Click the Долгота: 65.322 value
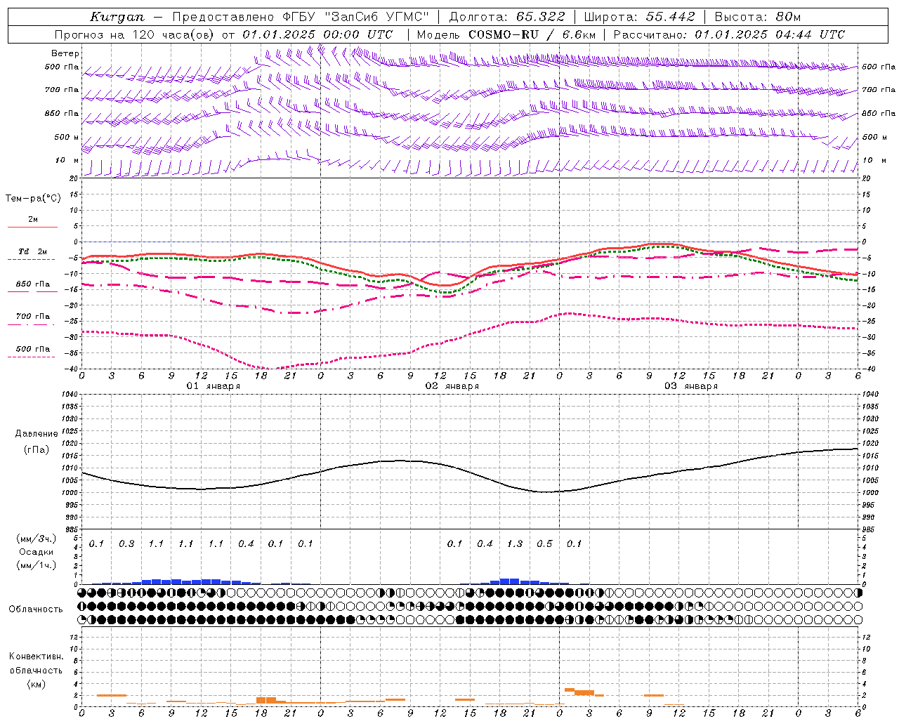 point(506,17)
